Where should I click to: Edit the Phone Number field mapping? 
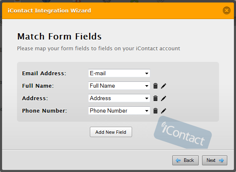[x=164, y=111]
